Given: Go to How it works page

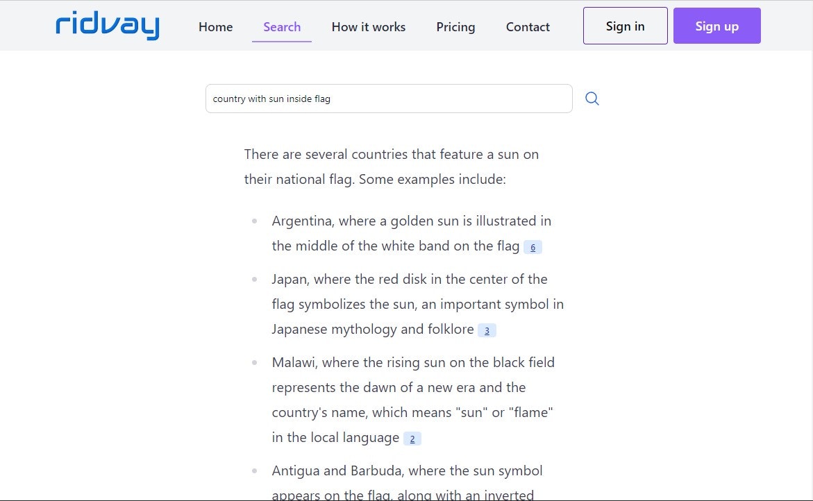Looking at the screenshot, I should click(x=369, y=27).
